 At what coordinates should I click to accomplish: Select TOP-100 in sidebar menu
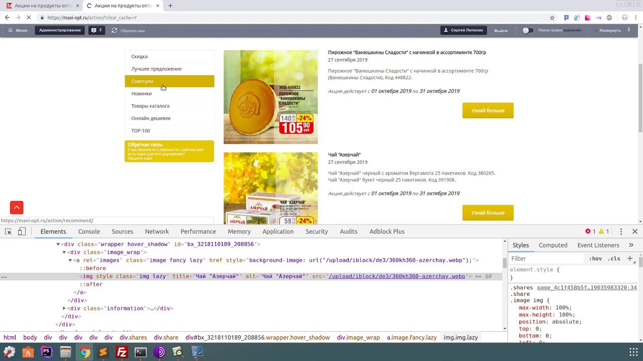point(169,130)
